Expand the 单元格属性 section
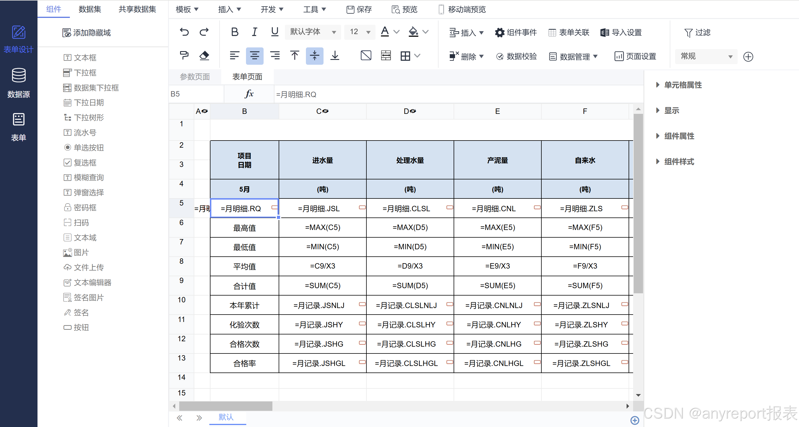 click(x=683, y=85)
